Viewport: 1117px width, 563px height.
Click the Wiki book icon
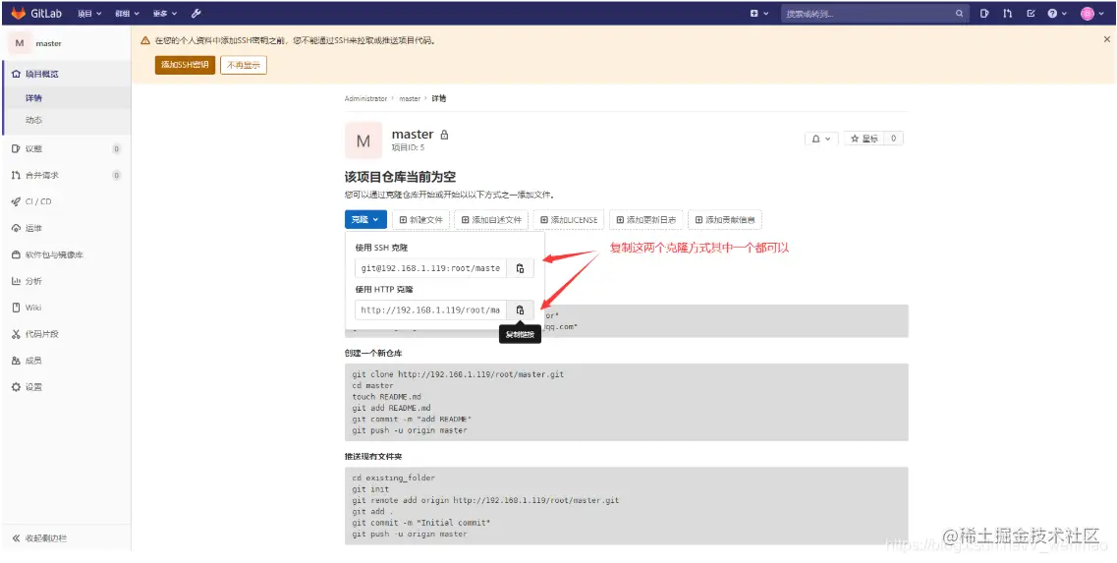coord(17,308)
